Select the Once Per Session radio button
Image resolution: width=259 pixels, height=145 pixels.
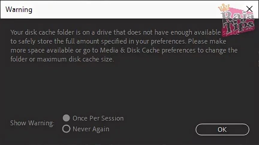[66, 118]
